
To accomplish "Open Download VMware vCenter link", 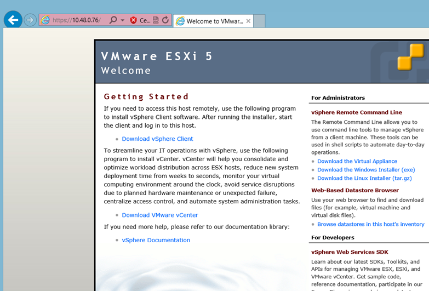I will [x=160, y=215].
